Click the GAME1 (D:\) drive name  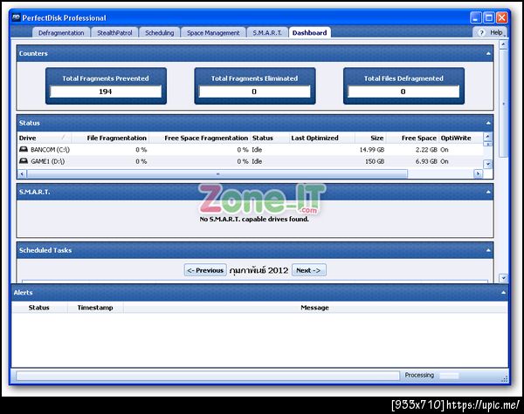point(48,161)
